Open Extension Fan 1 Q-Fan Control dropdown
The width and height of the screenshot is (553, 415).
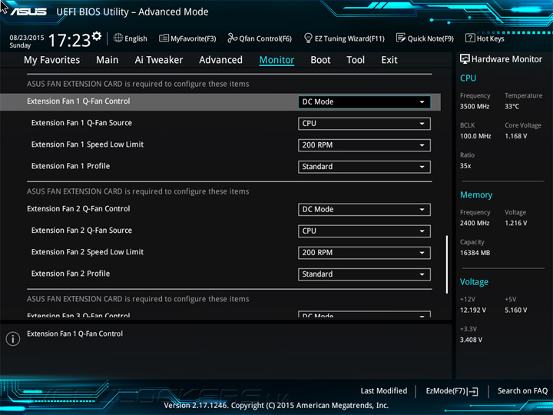tap(364, 102)
